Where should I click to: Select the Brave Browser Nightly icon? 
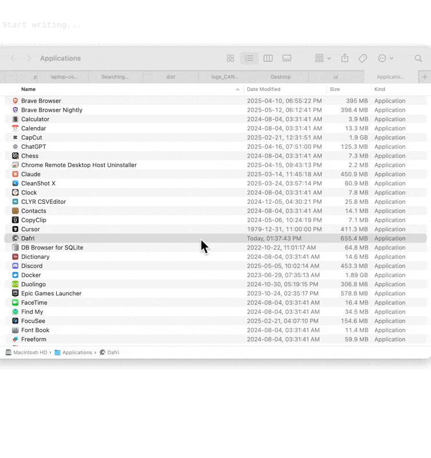[15, 110]
